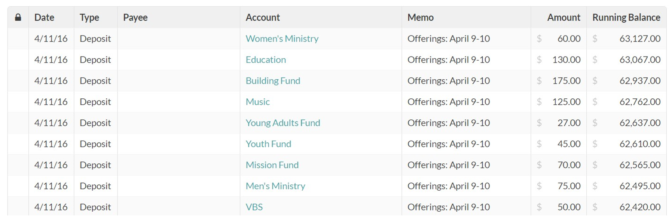Screen dimensions: 672x224
Task: Open the Mission Fund account link
Action: pos(272,165)
